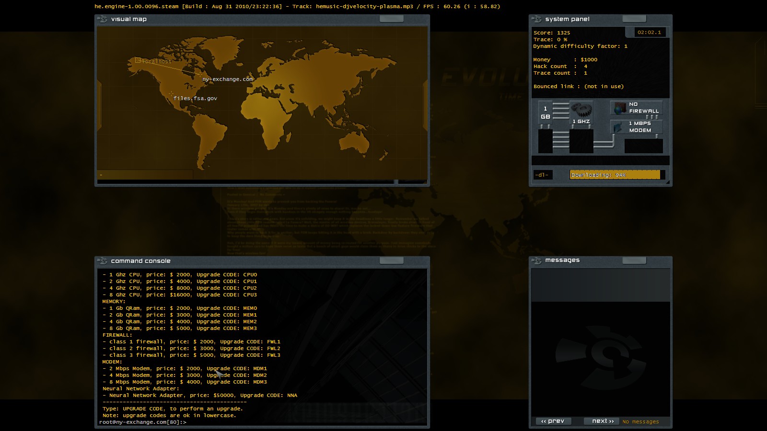Click the messages window logo icon
The image size is (767, 431).
click(536, 260)
